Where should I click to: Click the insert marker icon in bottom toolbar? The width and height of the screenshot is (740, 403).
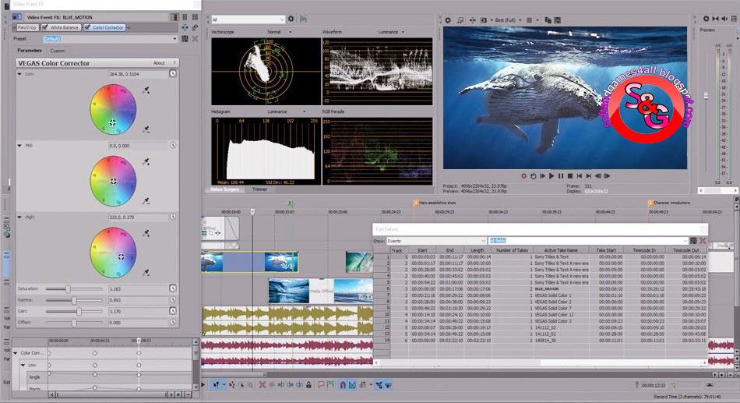(322, 385)
